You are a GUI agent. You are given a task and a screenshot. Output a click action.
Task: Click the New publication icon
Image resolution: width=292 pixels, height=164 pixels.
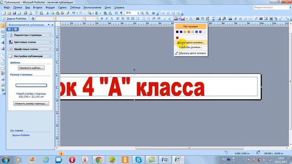click(x=4, y=13)
